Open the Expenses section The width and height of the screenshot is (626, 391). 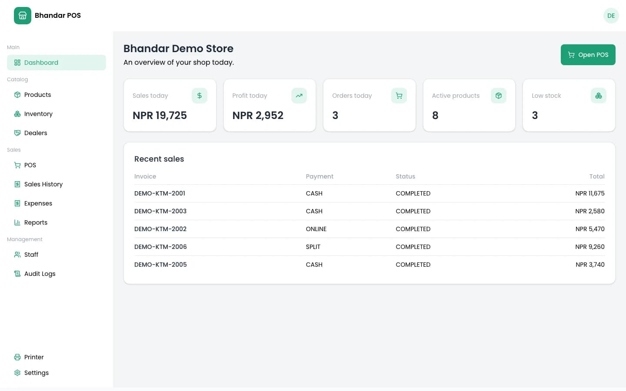pyautogui.click(x=57, y=203)
